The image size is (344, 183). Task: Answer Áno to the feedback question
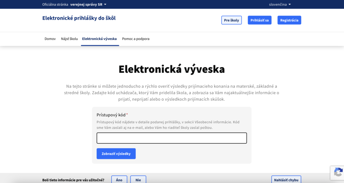(119, 180)
